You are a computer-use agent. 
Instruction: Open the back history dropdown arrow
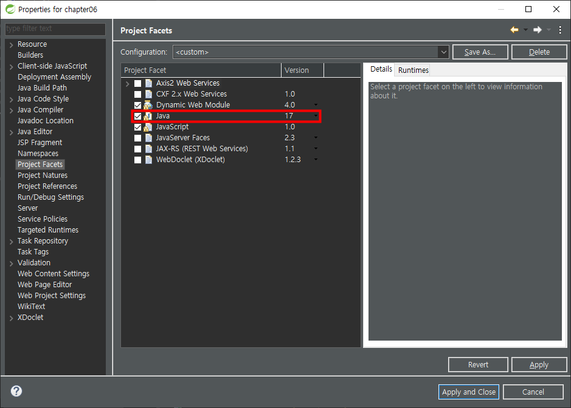(x=525, y=30)
